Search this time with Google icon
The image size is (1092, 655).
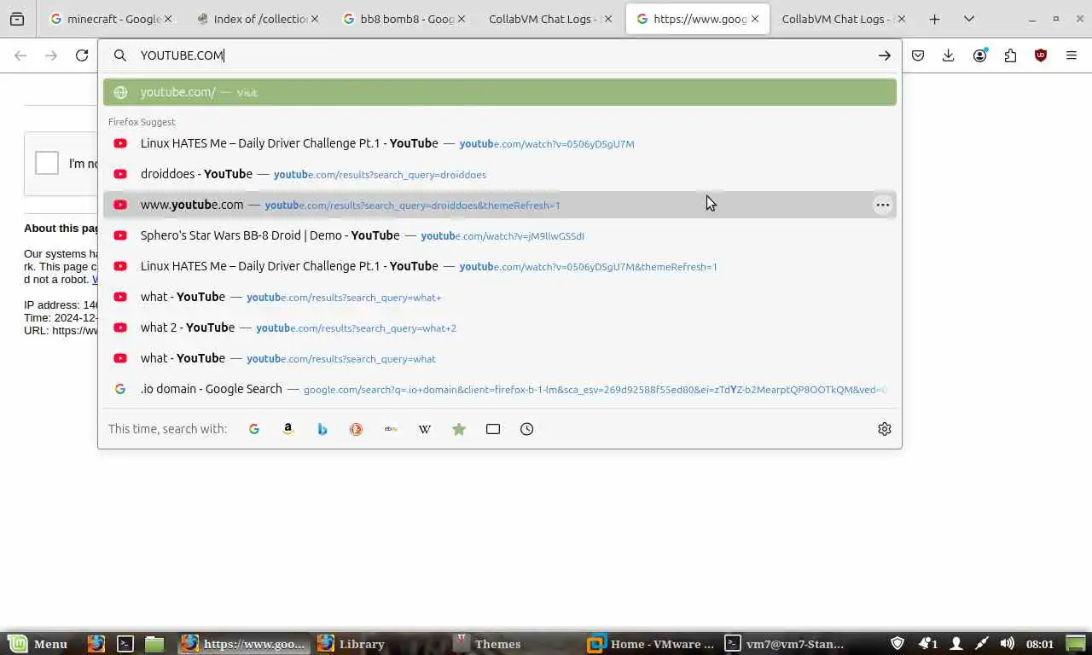(x=254, y=429)
